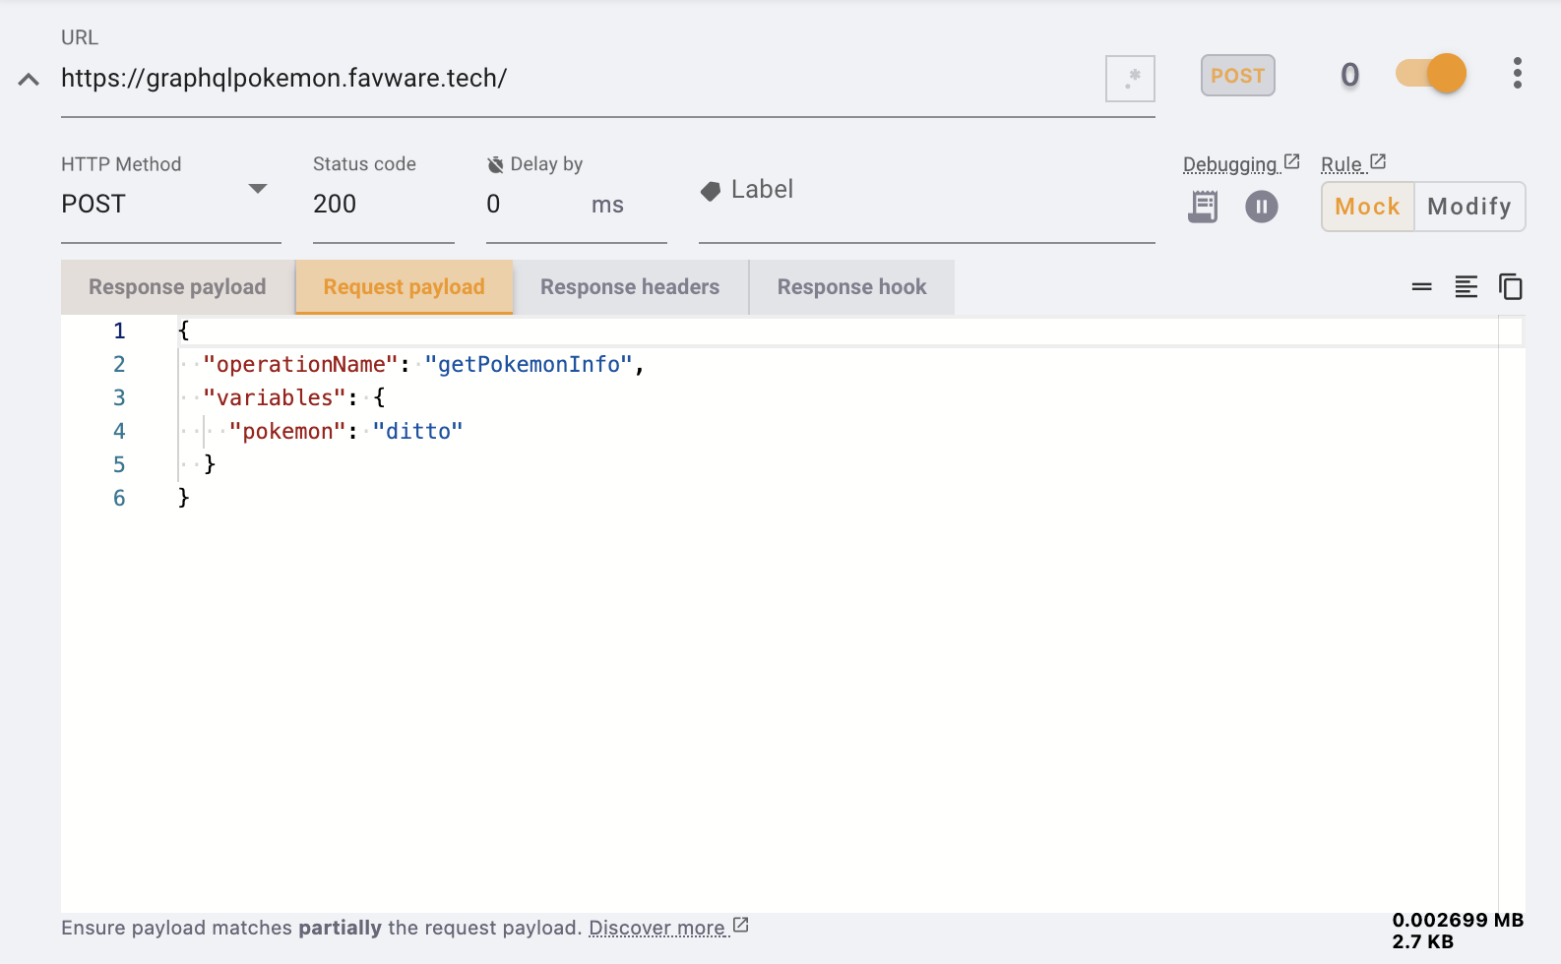This screenshot has width=1561, height=964.
Task: Click the format/beautify code icon
Action: [1466, 286]
